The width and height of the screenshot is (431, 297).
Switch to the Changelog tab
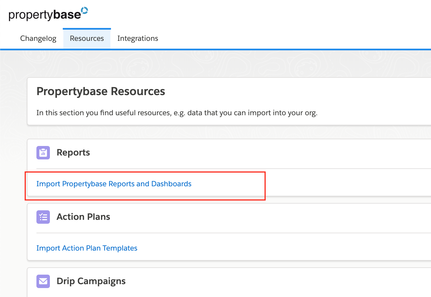click(x=38, y=38)
